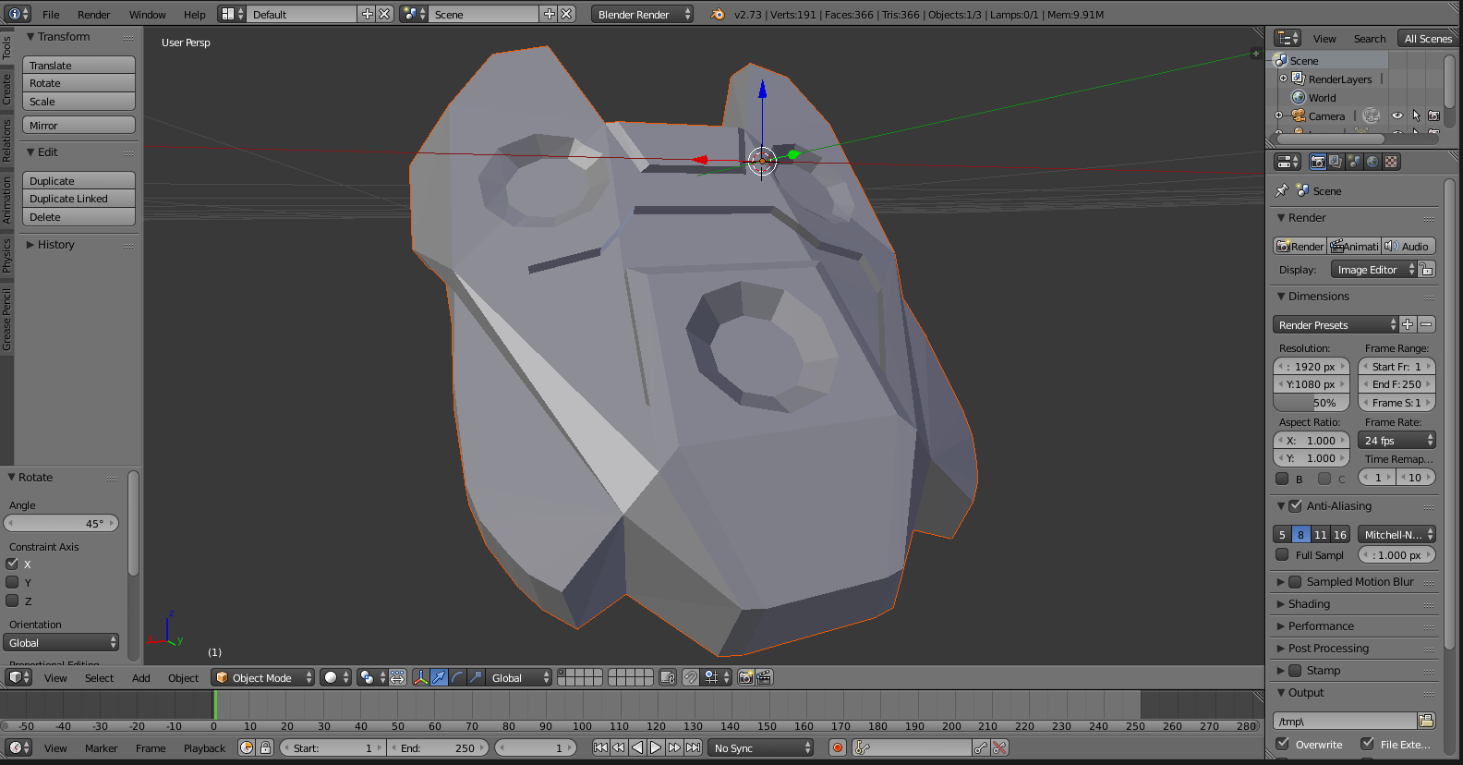Jump to timeline start frame

(600, 747)
